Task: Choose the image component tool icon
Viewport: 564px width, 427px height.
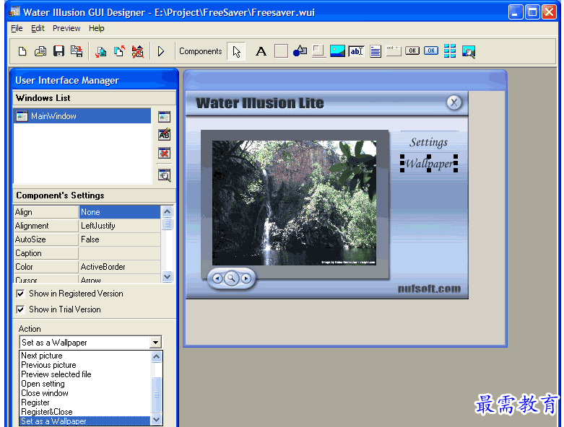Action: pos(337,51)
